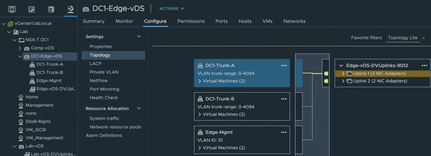Expand Virtual Machines under DC1-Trunk-B
The image size is (431, 156).
(200, 114)
